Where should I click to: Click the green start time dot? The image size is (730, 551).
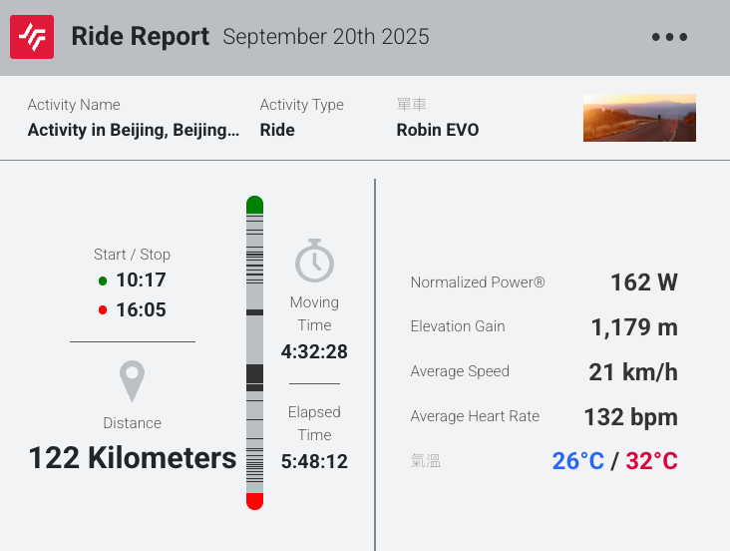tap(103, 280)
